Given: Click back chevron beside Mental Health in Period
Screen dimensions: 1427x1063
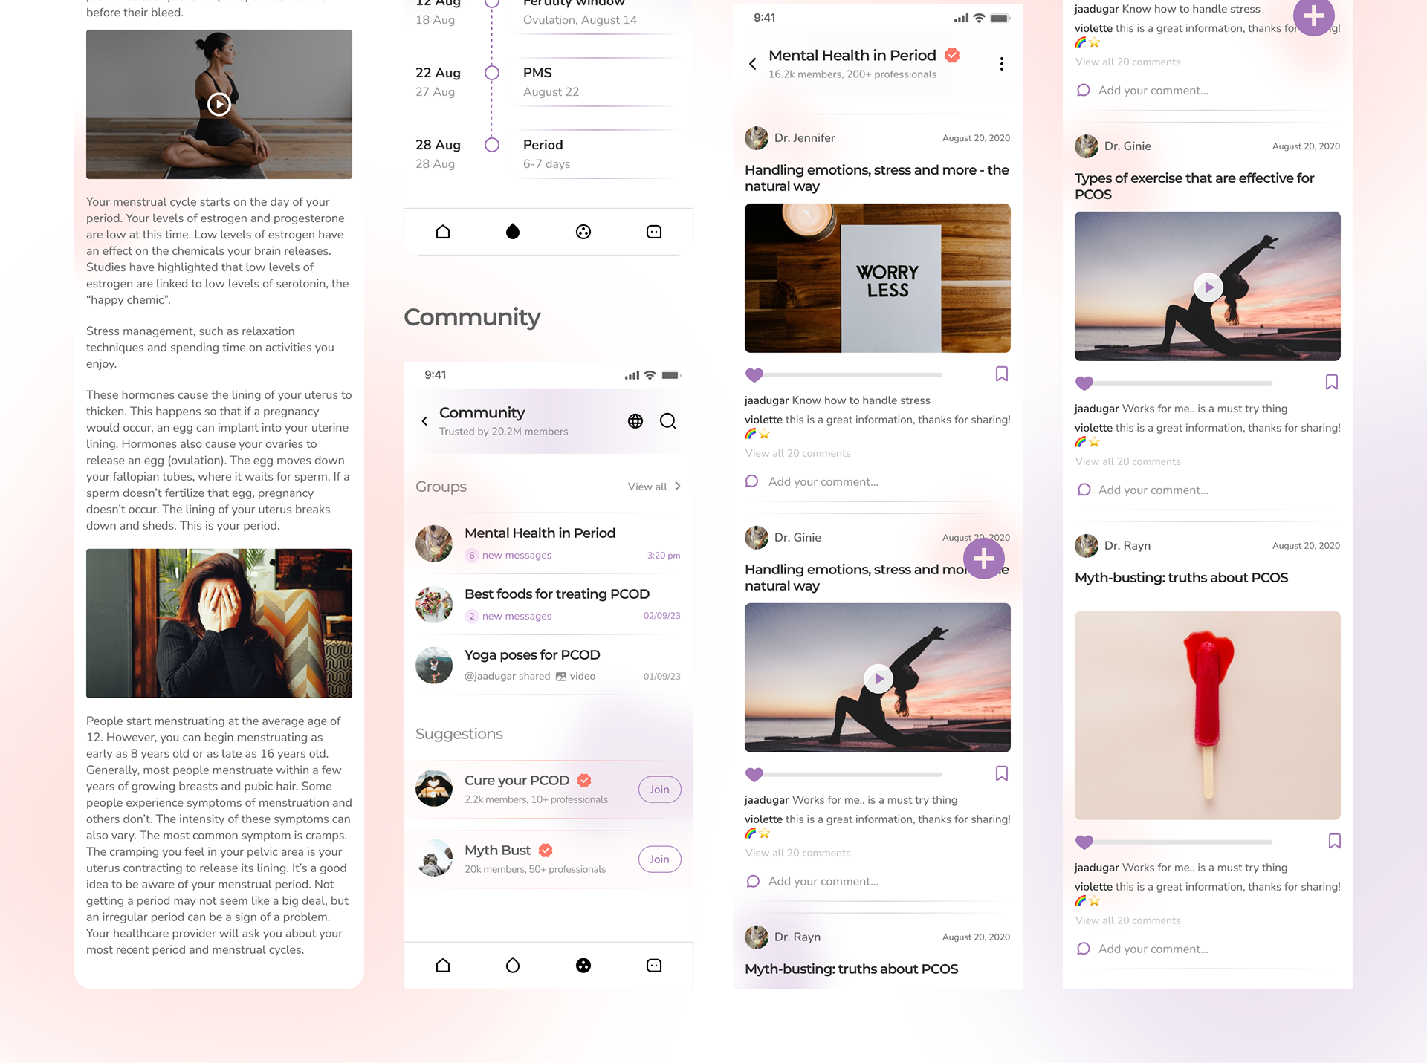Looking at the screenshot, I should [x=753, y=64].
